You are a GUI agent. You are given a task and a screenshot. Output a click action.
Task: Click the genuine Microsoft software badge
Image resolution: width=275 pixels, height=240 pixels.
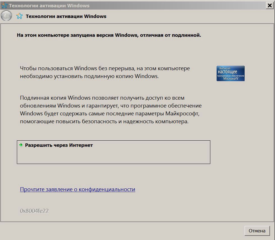pyautogui.click(x=231, y=73)
